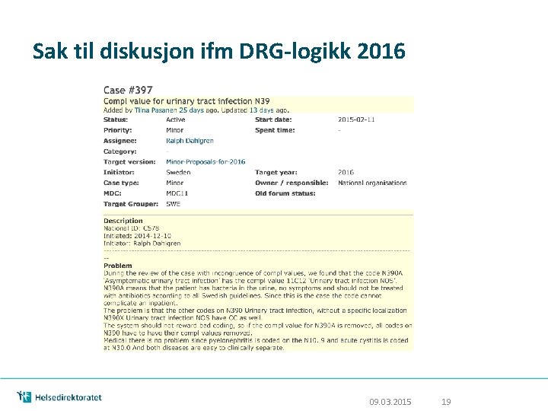Viewport: 548px width, 411px height.
Task: Select the Start date value 2015-02-11
Action: tap(356, 119)
